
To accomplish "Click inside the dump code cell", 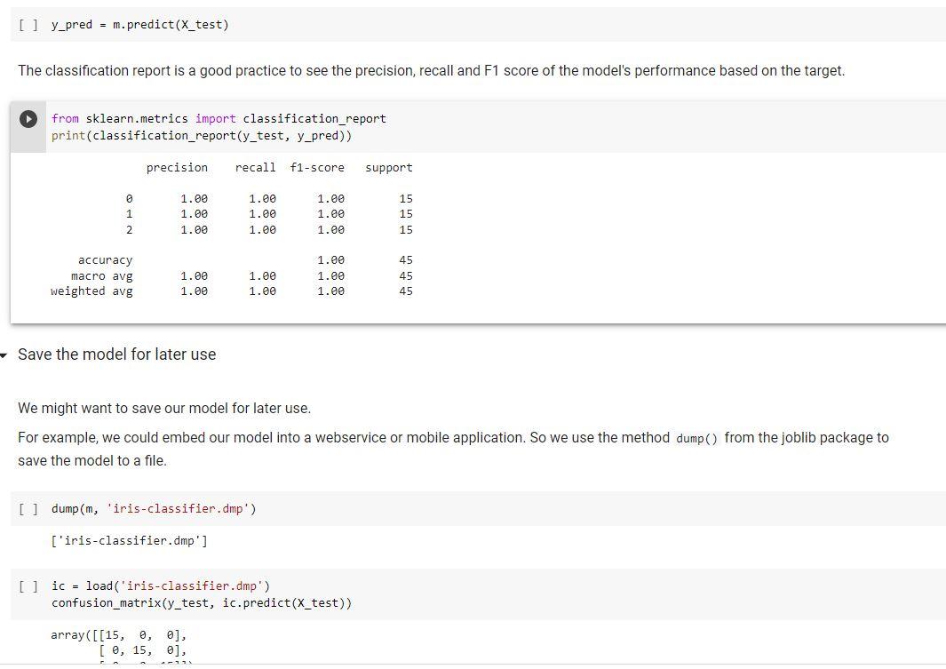I will pos(151,508).
